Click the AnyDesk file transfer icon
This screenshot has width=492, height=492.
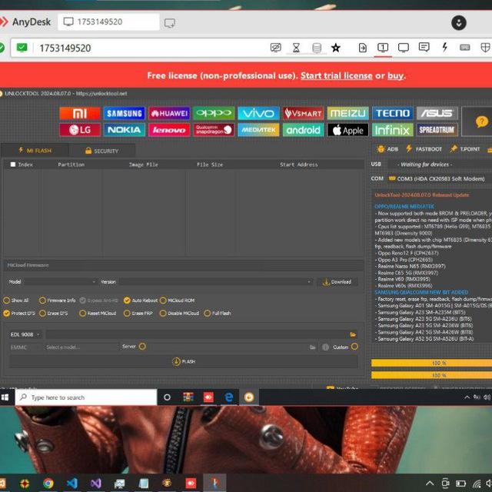[x=362, y=48]
